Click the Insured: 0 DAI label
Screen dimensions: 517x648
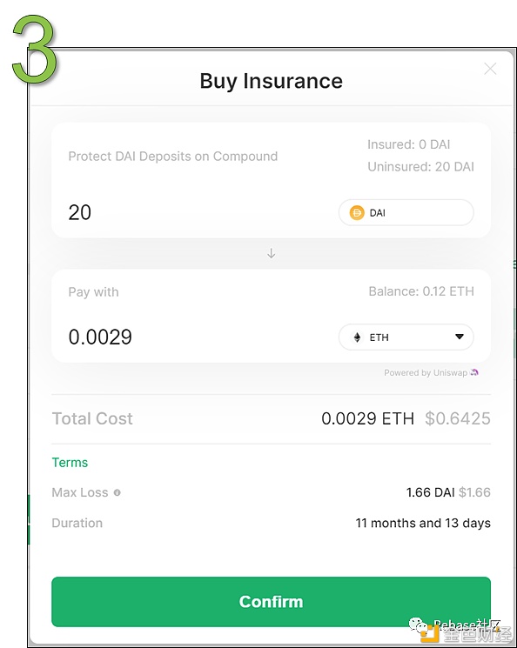pos(408,144)
